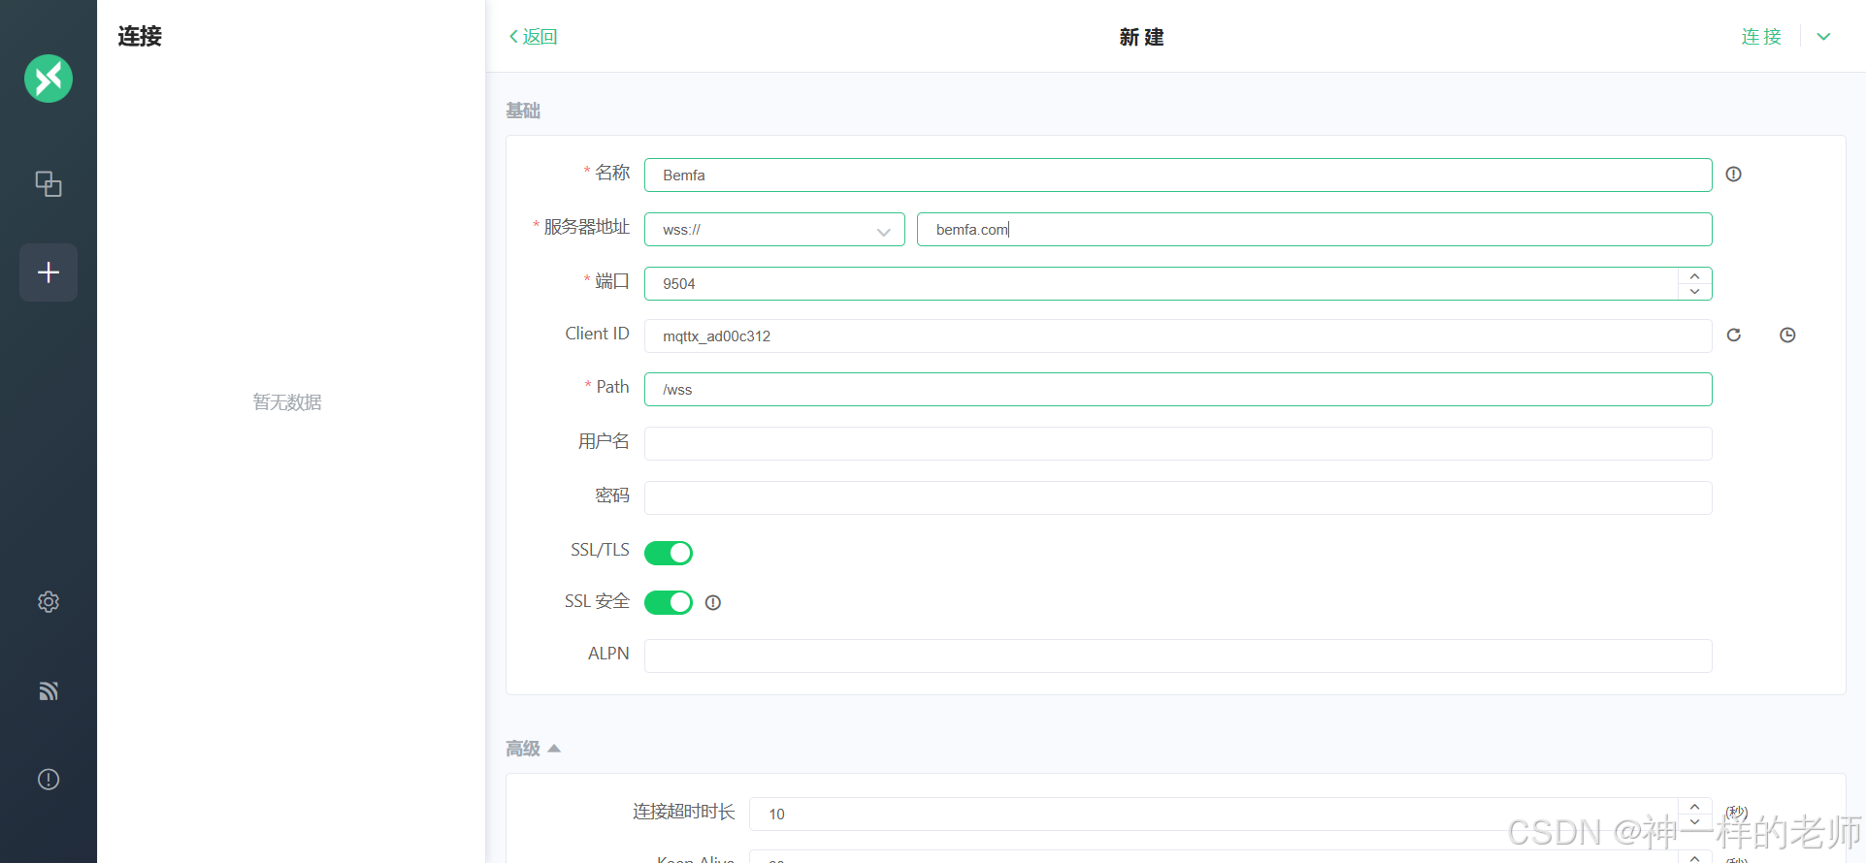Open the dropdown arrow next to 连接

(x=1823, y=37)
